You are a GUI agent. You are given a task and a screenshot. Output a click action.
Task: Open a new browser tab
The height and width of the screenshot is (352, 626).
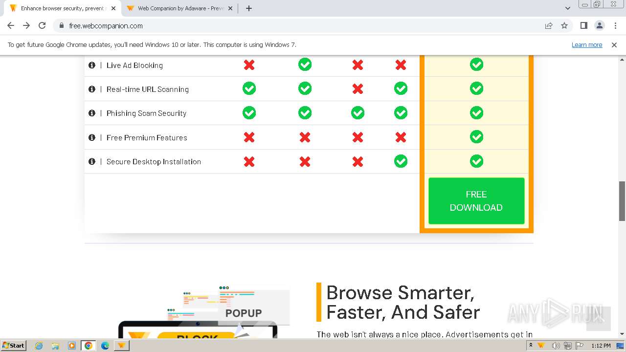pyautogui.click(x=249, y=8)
